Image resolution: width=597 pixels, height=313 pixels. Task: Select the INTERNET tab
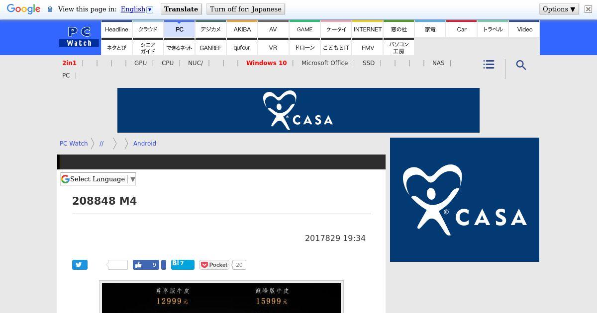pyautogui.click(x=368, y=29)
